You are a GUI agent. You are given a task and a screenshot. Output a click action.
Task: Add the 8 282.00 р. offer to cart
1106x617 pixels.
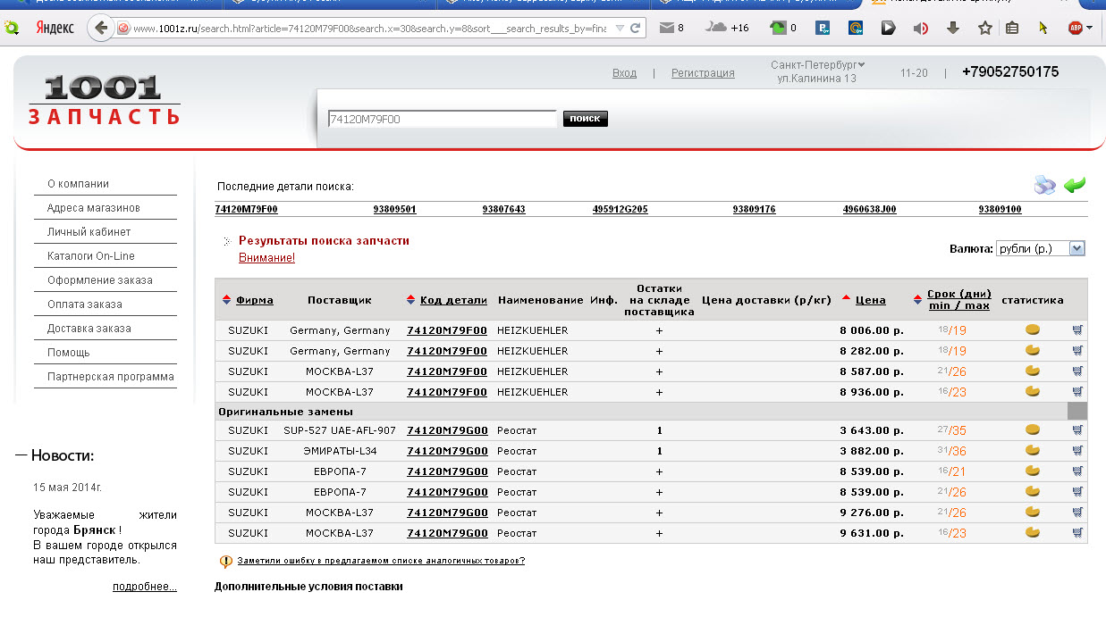click(1077, 351)
